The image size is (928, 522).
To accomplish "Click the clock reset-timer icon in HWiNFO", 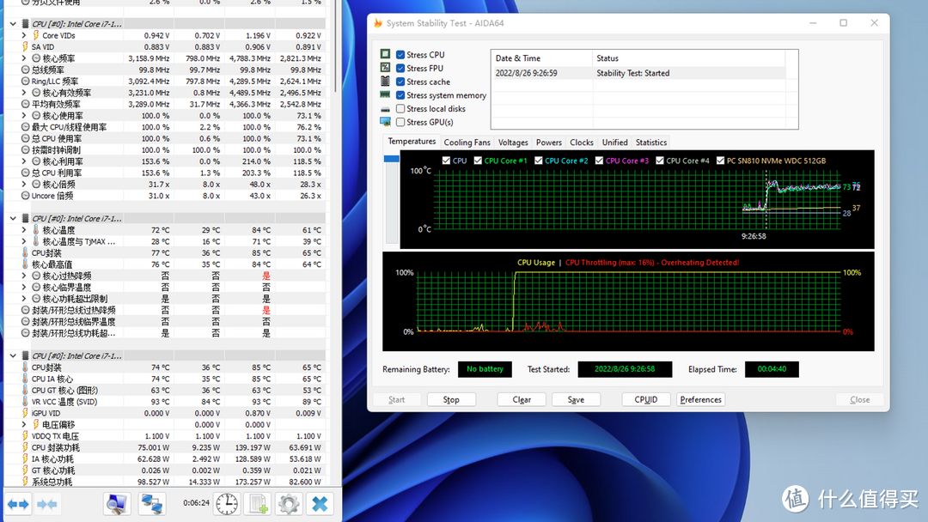I will pos(227,504).
